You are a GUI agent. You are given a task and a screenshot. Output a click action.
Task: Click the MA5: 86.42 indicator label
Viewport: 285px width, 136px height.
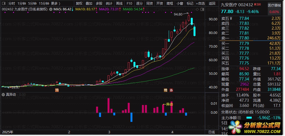pos(62,9)
